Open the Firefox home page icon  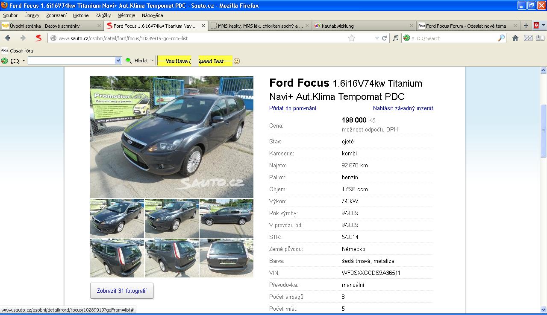tap(515, 38)
